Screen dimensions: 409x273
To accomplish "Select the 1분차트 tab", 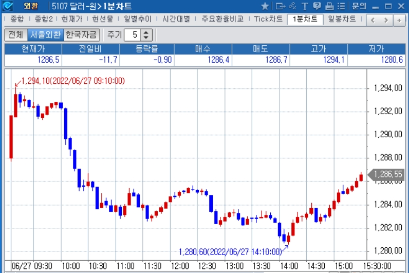I will pos(305,19).
